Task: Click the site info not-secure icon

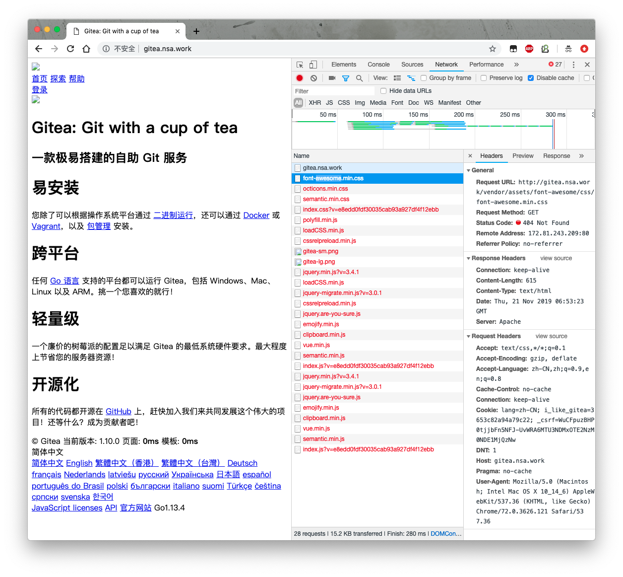Action: coord(106,49)
